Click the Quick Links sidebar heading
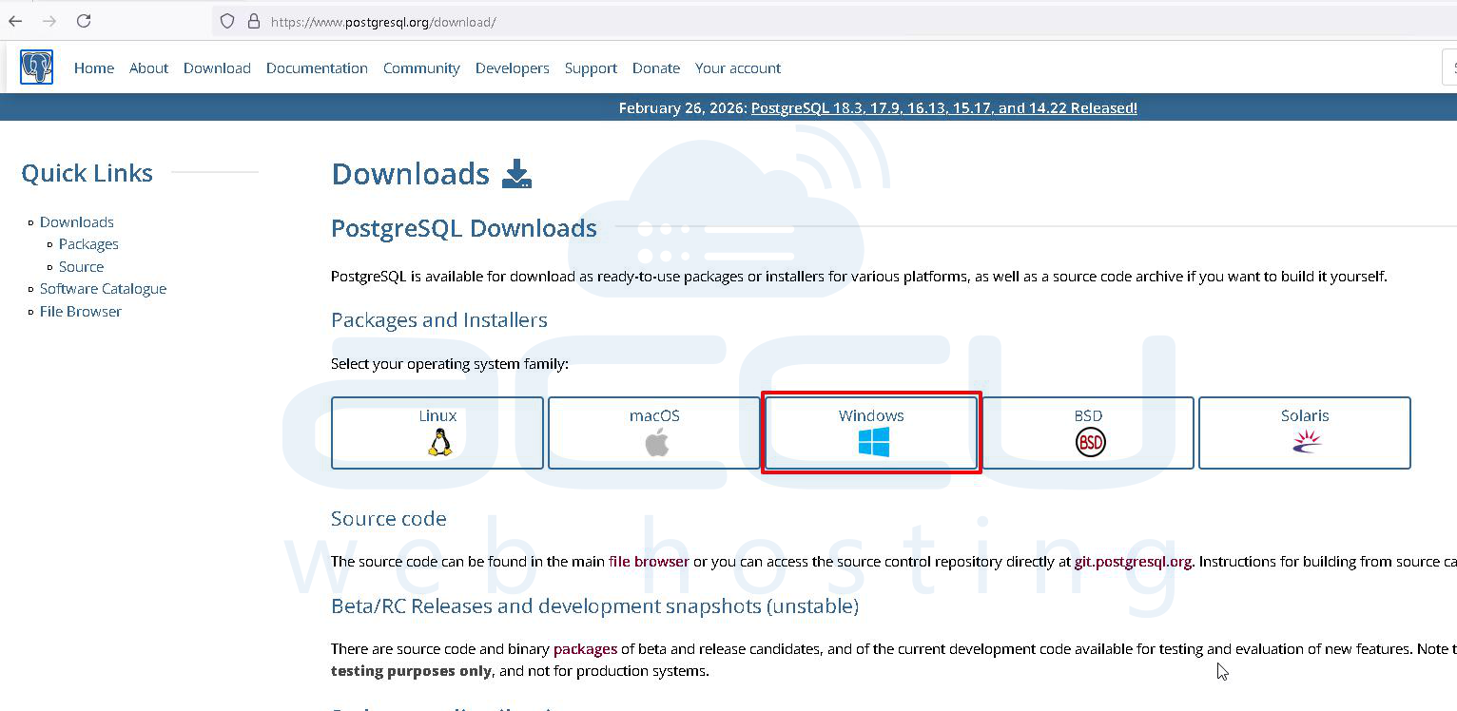 tap(87, 173)
